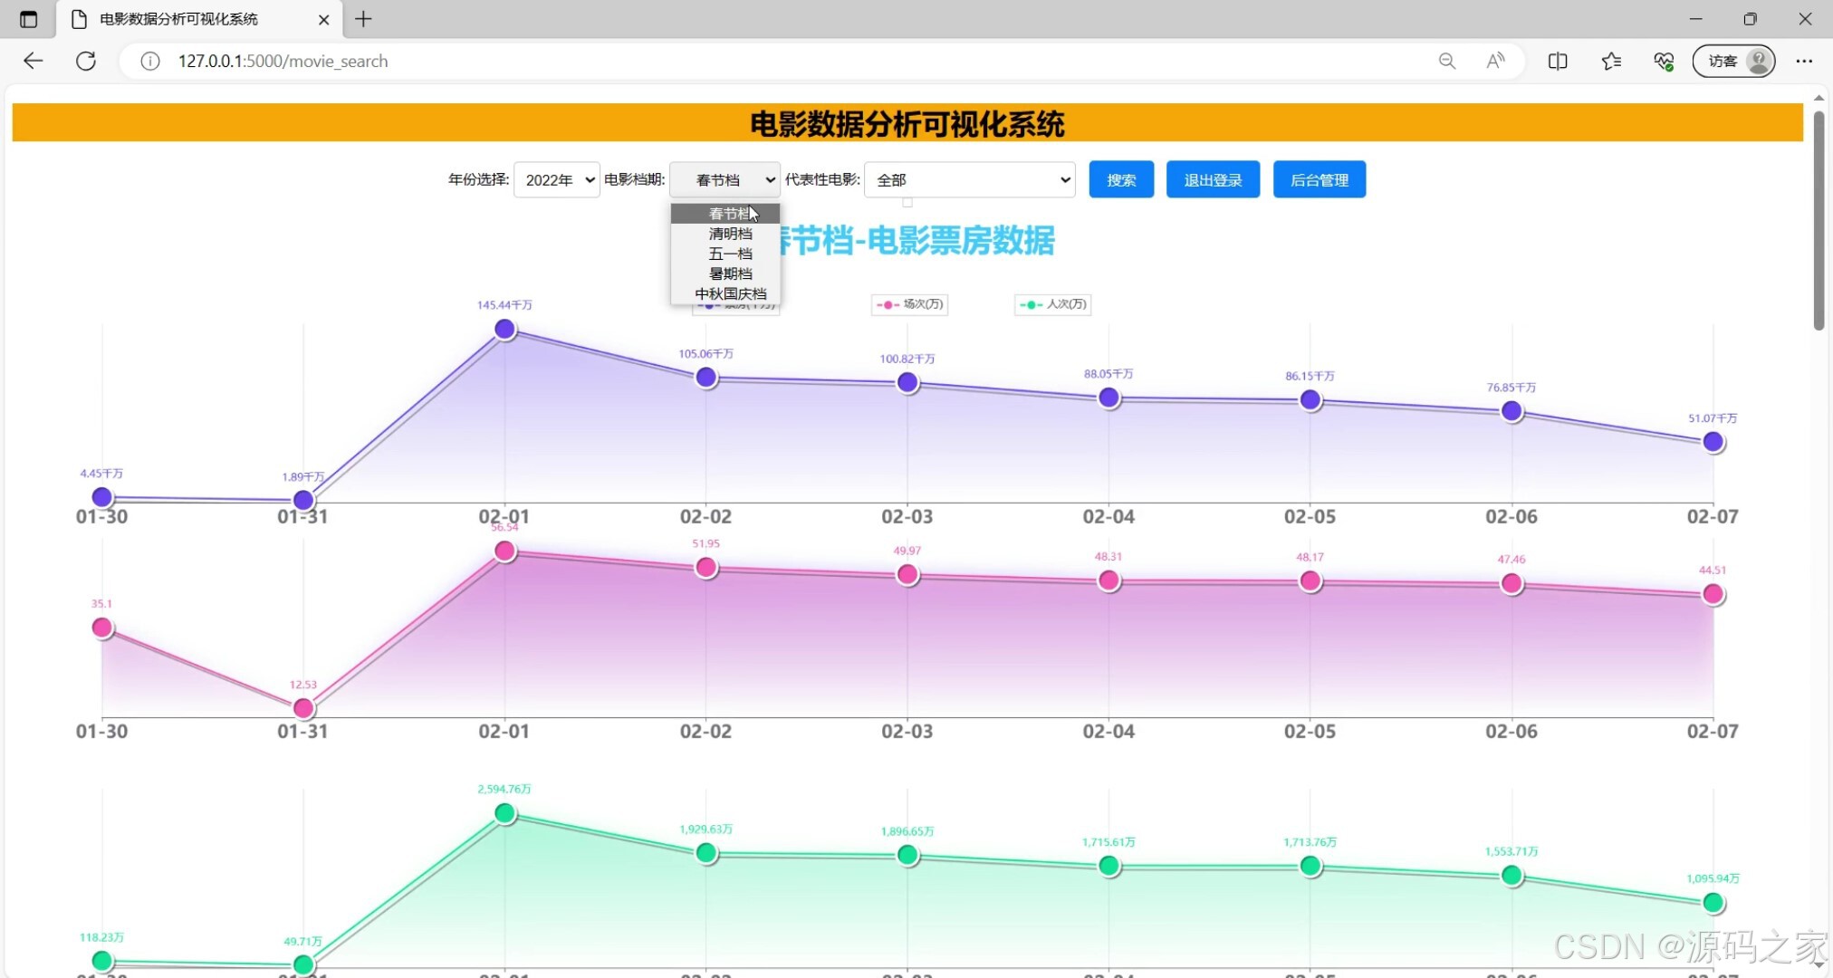Select 清明档 from the open list
The width and height of the screenshot is (1833, 978).
coord(730,234)
